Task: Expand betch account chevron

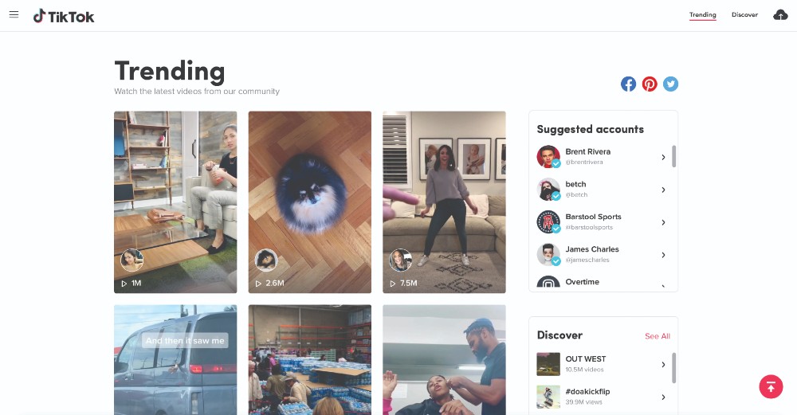Action: point(663,190)
